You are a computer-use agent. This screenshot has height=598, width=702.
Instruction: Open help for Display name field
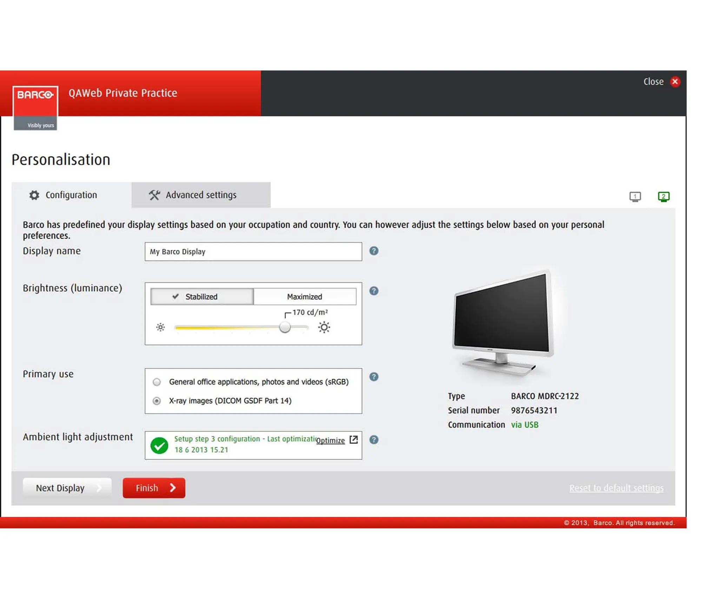pos(374,251)
